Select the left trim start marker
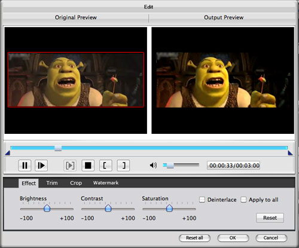299x248 pixels. click(8, 153)
